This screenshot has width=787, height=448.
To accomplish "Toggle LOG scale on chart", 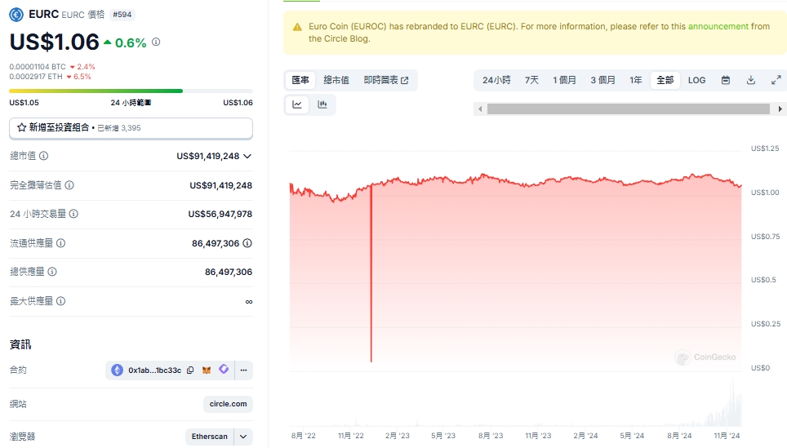I will tap(696, 80).
